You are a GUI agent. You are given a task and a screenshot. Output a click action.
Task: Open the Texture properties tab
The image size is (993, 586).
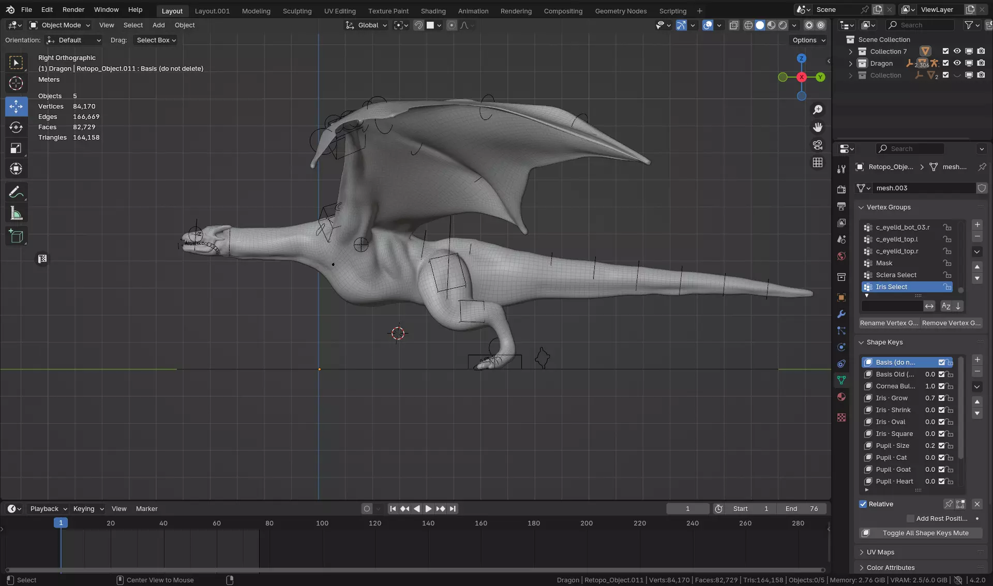coord(841,417)
